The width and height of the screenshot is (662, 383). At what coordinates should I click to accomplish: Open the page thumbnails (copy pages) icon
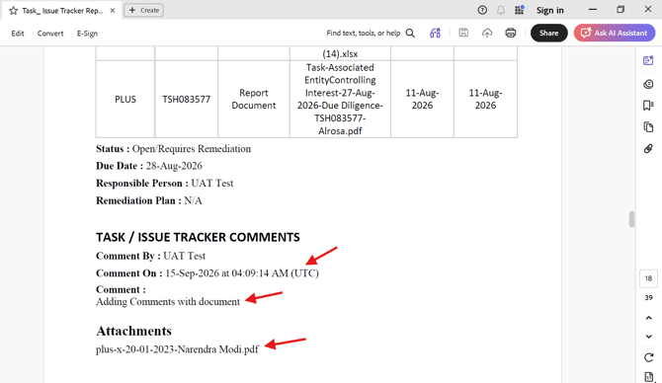[648, 126]
